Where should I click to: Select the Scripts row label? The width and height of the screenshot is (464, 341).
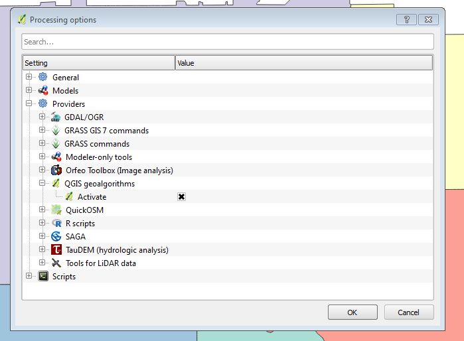(x=64, y=277)
